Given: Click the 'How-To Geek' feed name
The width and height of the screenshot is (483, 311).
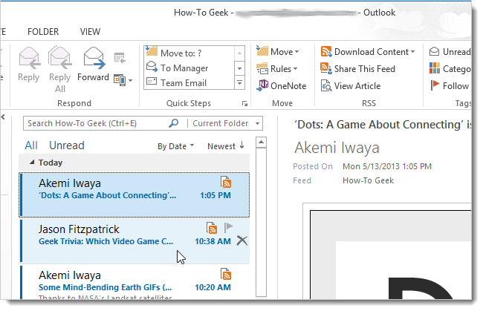Looking at the screenshot, I should [x=368, y=180].
